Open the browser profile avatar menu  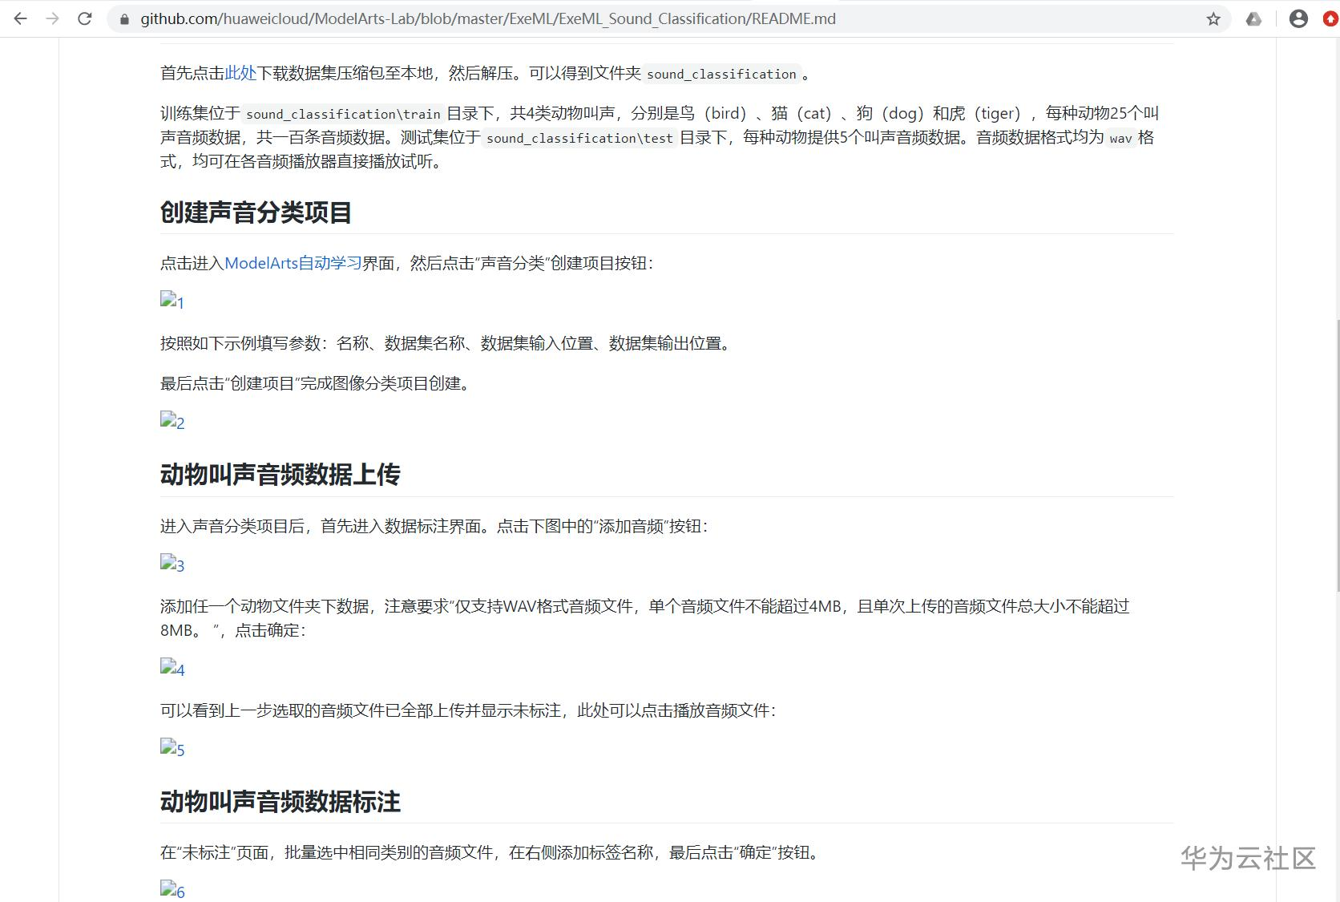[1298, 18]
